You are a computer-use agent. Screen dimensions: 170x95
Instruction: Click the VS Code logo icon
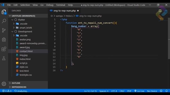pos(3,5)
